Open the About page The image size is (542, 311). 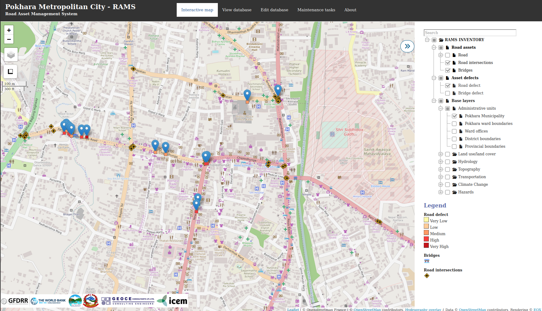pos(350,10)
